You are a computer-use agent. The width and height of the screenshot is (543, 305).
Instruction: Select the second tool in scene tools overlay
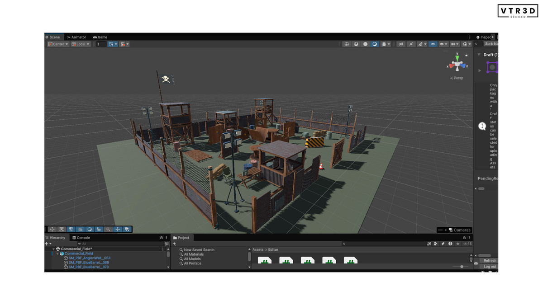(x=62, y=230)
